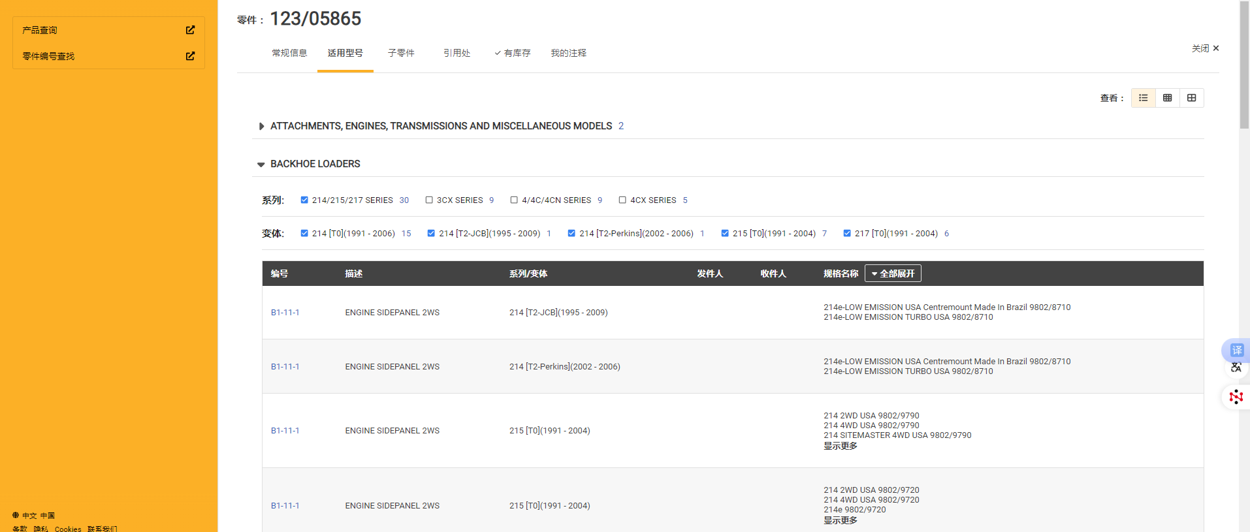Collapse the BACKHOE LOADERS section

point(261,164)
